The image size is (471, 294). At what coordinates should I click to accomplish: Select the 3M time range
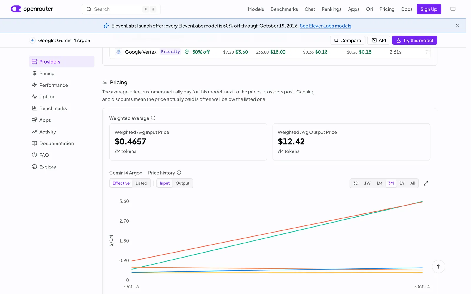[x=391, y=183]
